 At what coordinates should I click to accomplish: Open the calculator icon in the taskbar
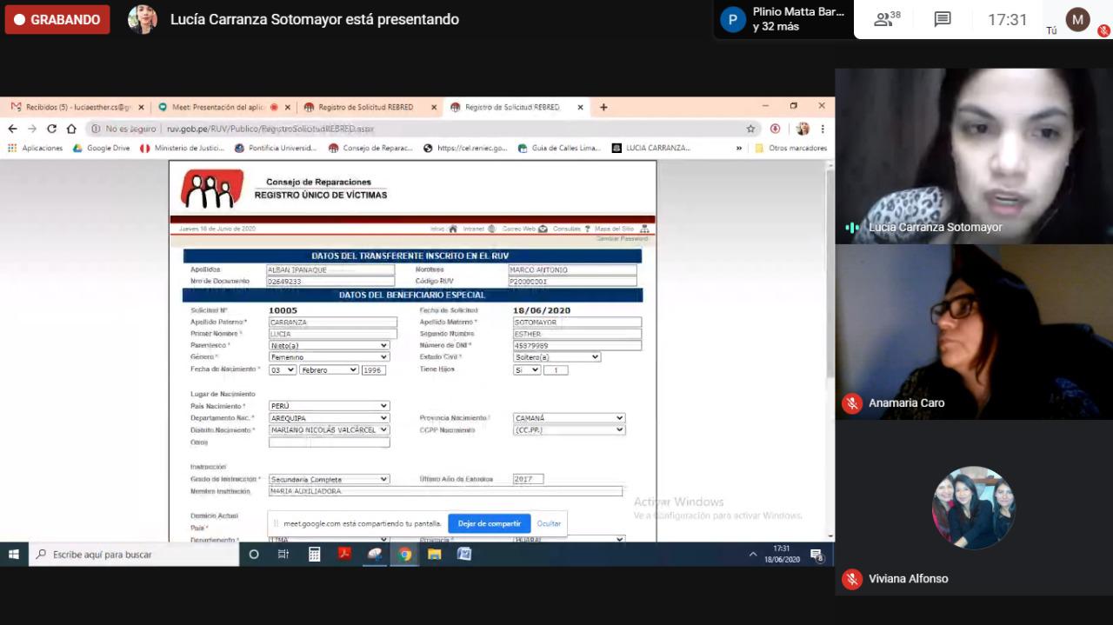click(x=314, y=554)
